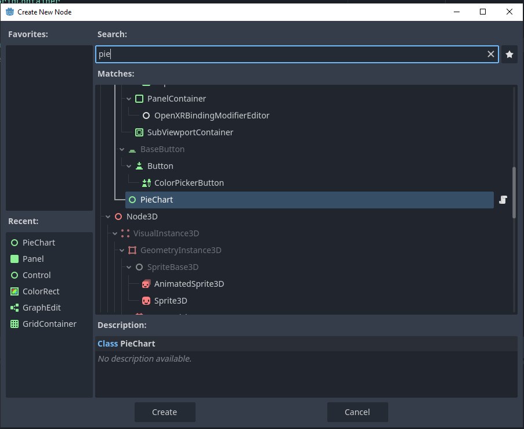Click the GridContainer icon in Recent
Screen dimensions: 524x429
14,323
